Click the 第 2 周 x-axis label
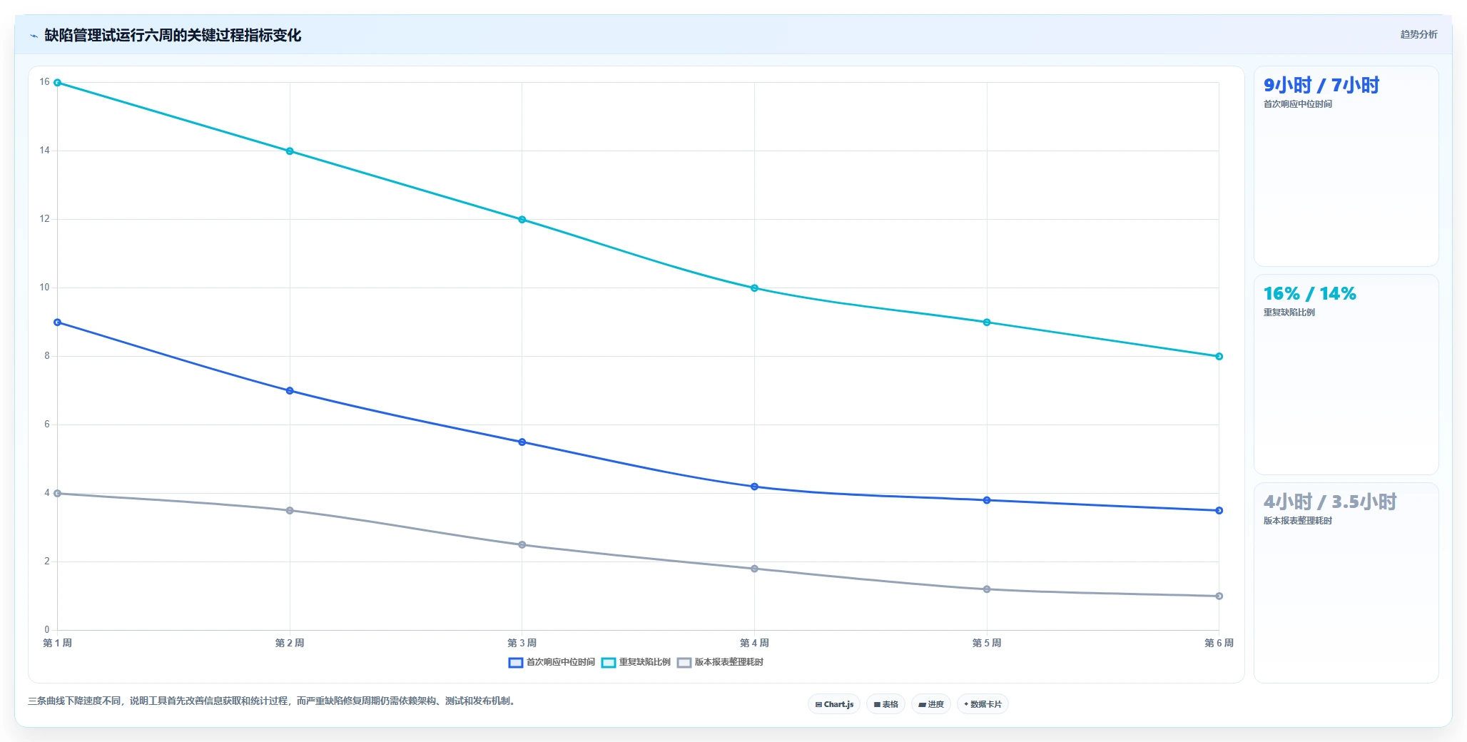This screenshot has height=742, width=1467. [x=290, y=643]
